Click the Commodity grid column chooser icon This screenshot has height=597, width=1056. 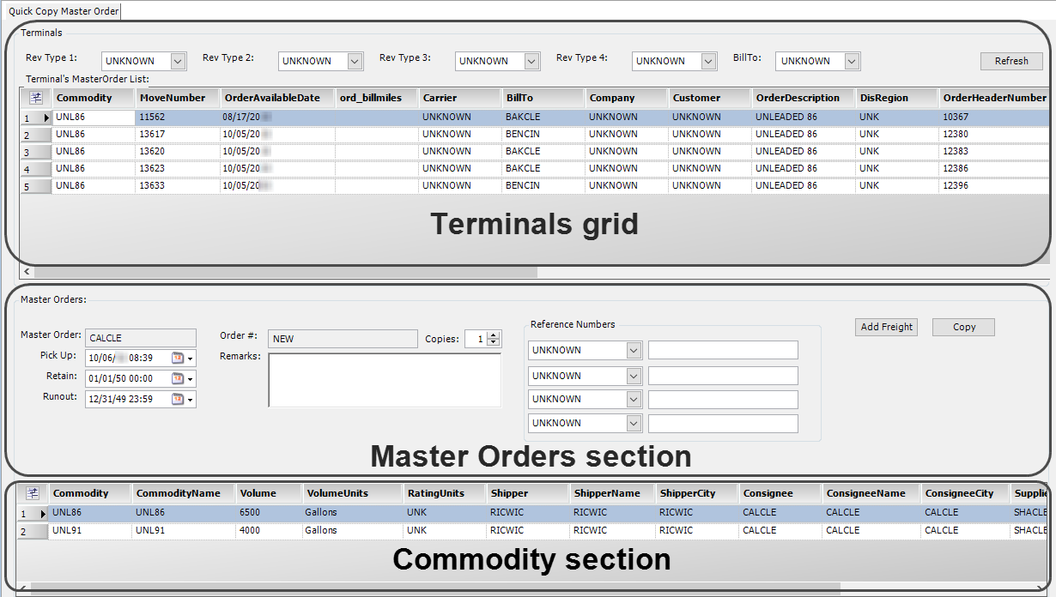click(x=33, y=493)
